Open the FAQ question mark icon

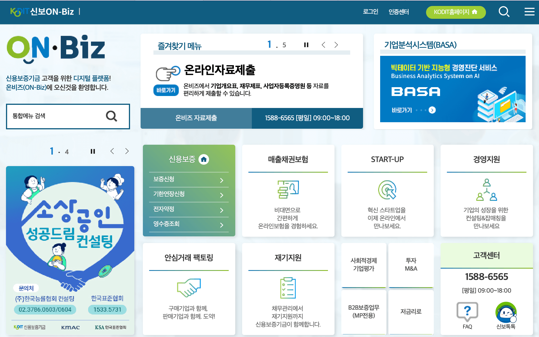click(467, 312)
